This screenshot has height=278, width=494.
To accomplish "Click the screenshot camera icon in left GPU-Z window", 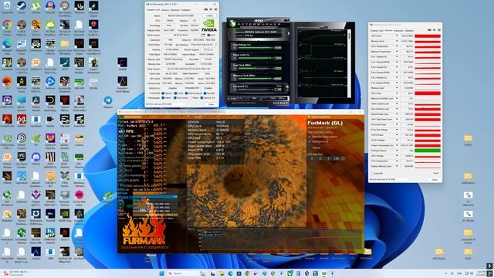I will (x=206, y=9).
